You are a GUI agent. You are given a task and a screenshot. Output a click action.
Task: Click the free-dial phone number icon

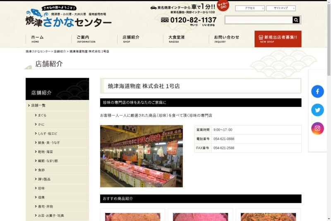pos(165,20)
